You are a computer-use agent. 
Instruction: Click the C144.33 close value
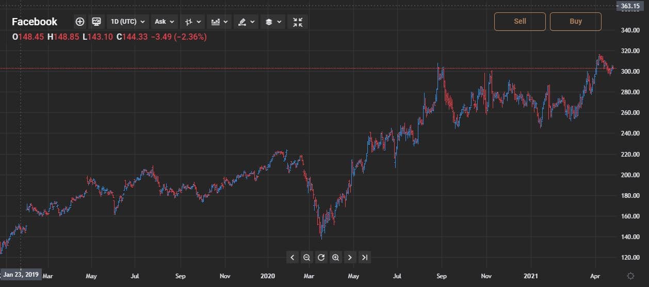pyautogui.click(x=132, y=37)
